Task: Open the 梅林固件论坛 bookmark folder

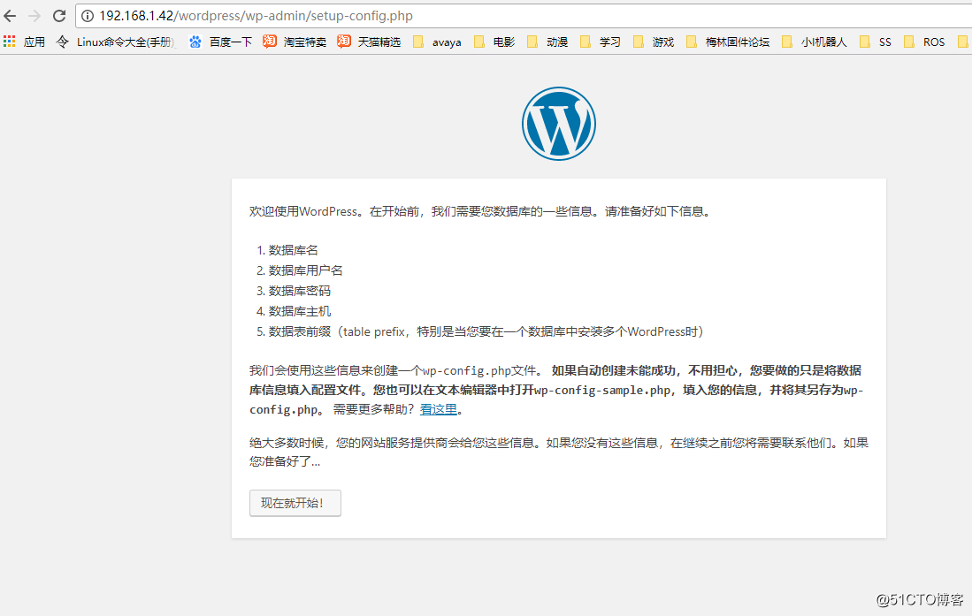Action: coord(728,42)
